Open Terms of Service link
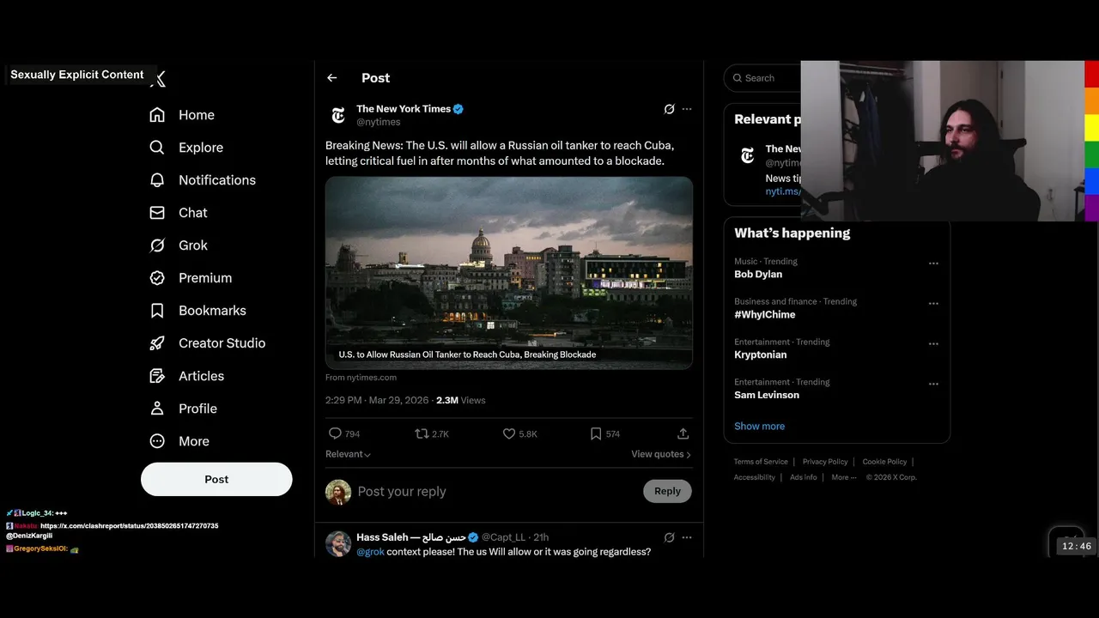This screenshot has width=1099, height=618. [x=761, y=462]
